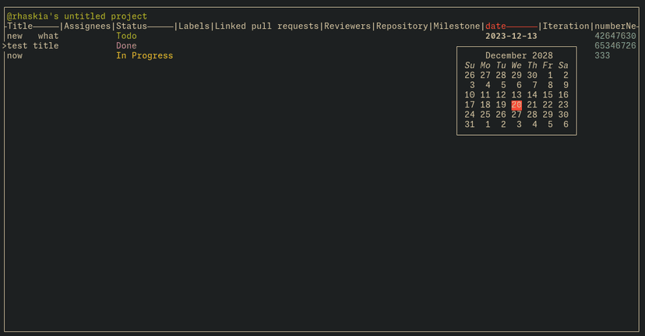
Task: Open the 'test title' project item
Action: (33, 46)
